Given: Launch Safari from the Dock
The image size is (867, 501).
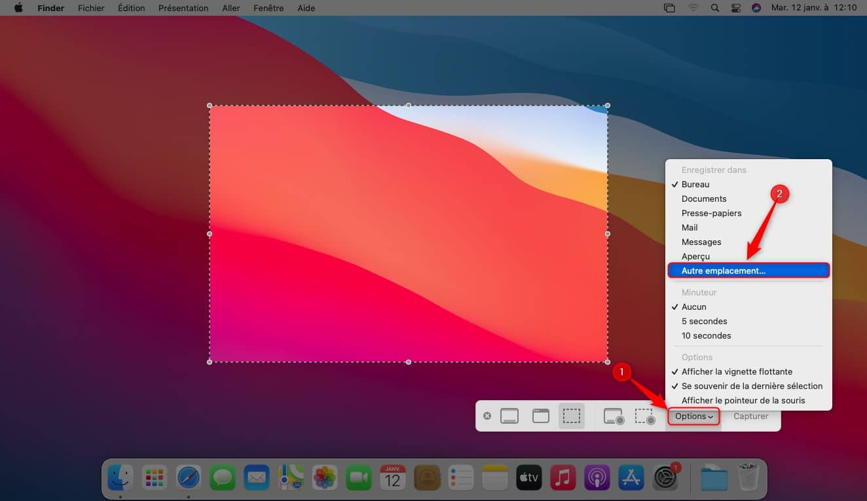Looking at the screenshot, I should [189, 479].
